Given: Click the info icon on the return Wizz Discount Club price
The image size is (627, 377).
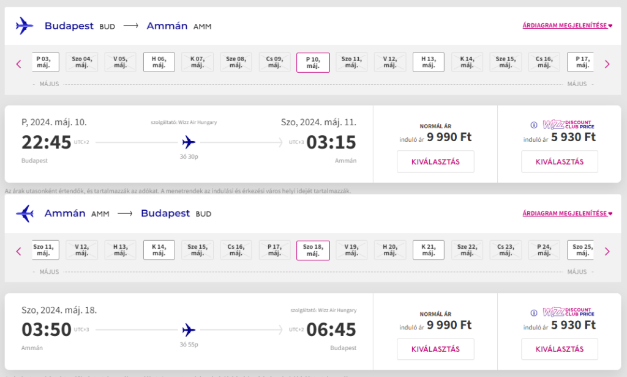Looking at the screenshot, I should (534, 313).
